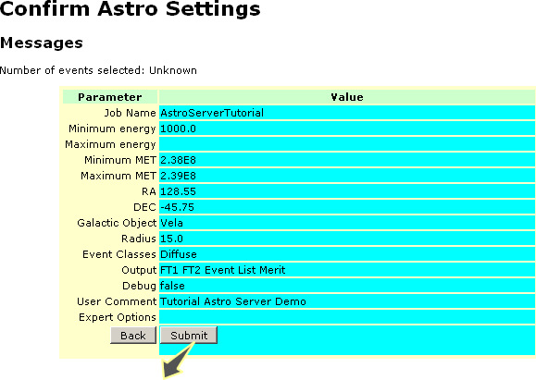This screenshot has width=536, height=380.
Task: Click the Maximum MET value 2.39E8
Action: pos(178,176)
